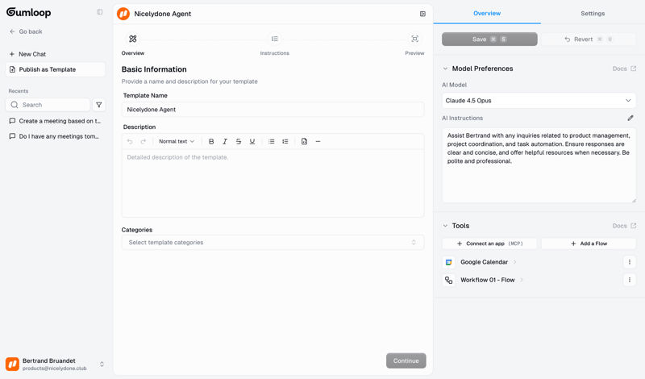Click the Workflow 01 flow icon
Image resolution: width=645 pixels, height=379 pixels.
coord(449,281)
